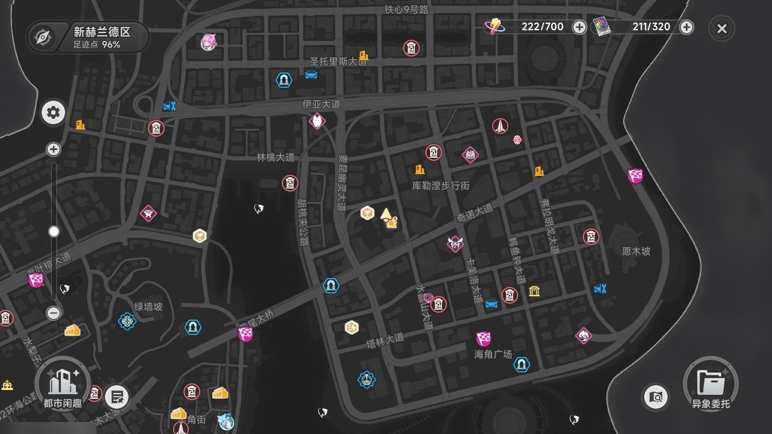Select the pink book diamond marker above 库勒涅步行街
This screenshot has height=434, width=772.
tap(470, 155)
